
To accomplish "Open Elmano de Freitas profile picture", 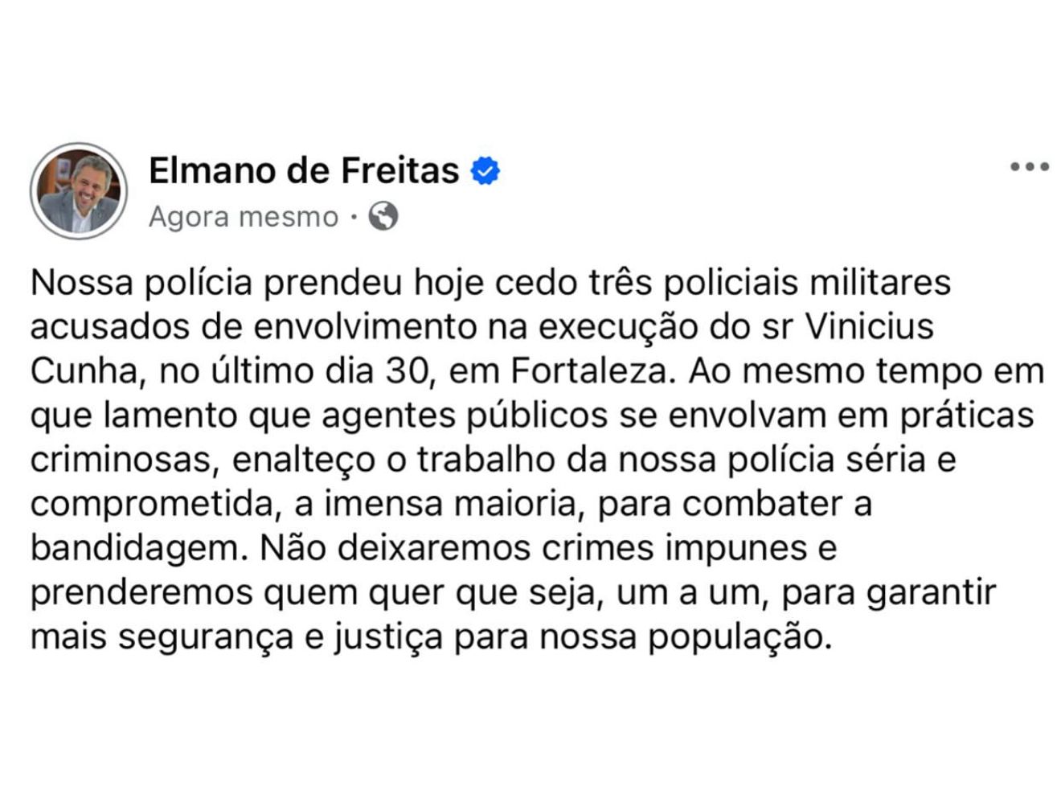I will pos(79,191).
